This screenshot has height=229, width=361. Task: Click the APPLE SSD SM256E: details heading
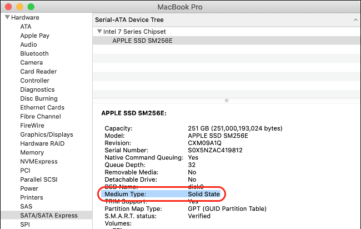click(x=134, y=113)
